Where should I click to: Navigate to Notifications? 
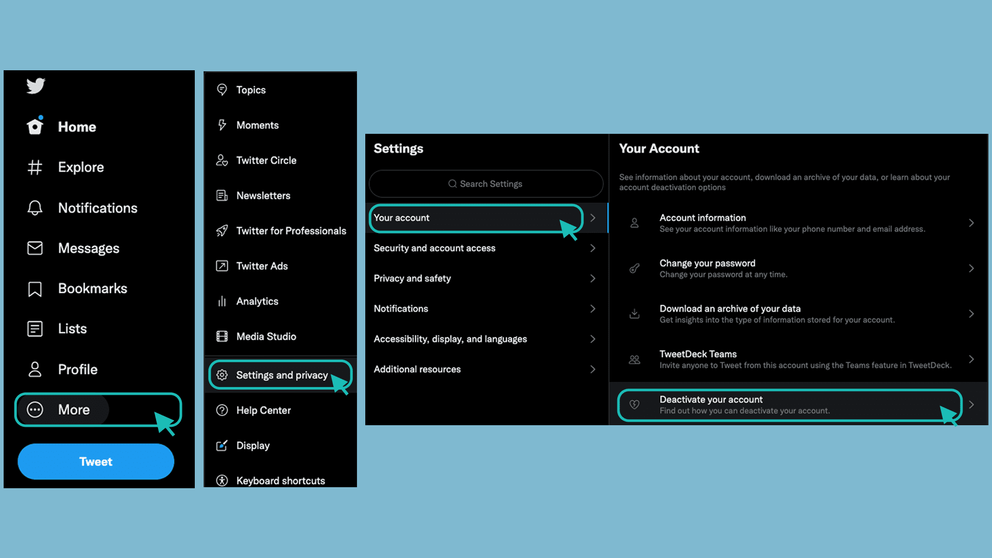click(x=98, y=208)
